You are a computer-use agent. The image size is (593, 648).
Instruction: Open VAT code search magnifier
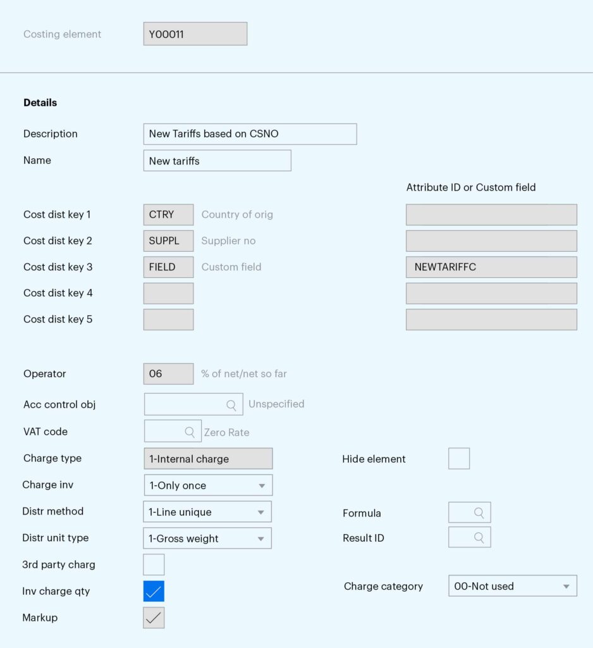tap(190, 432)
